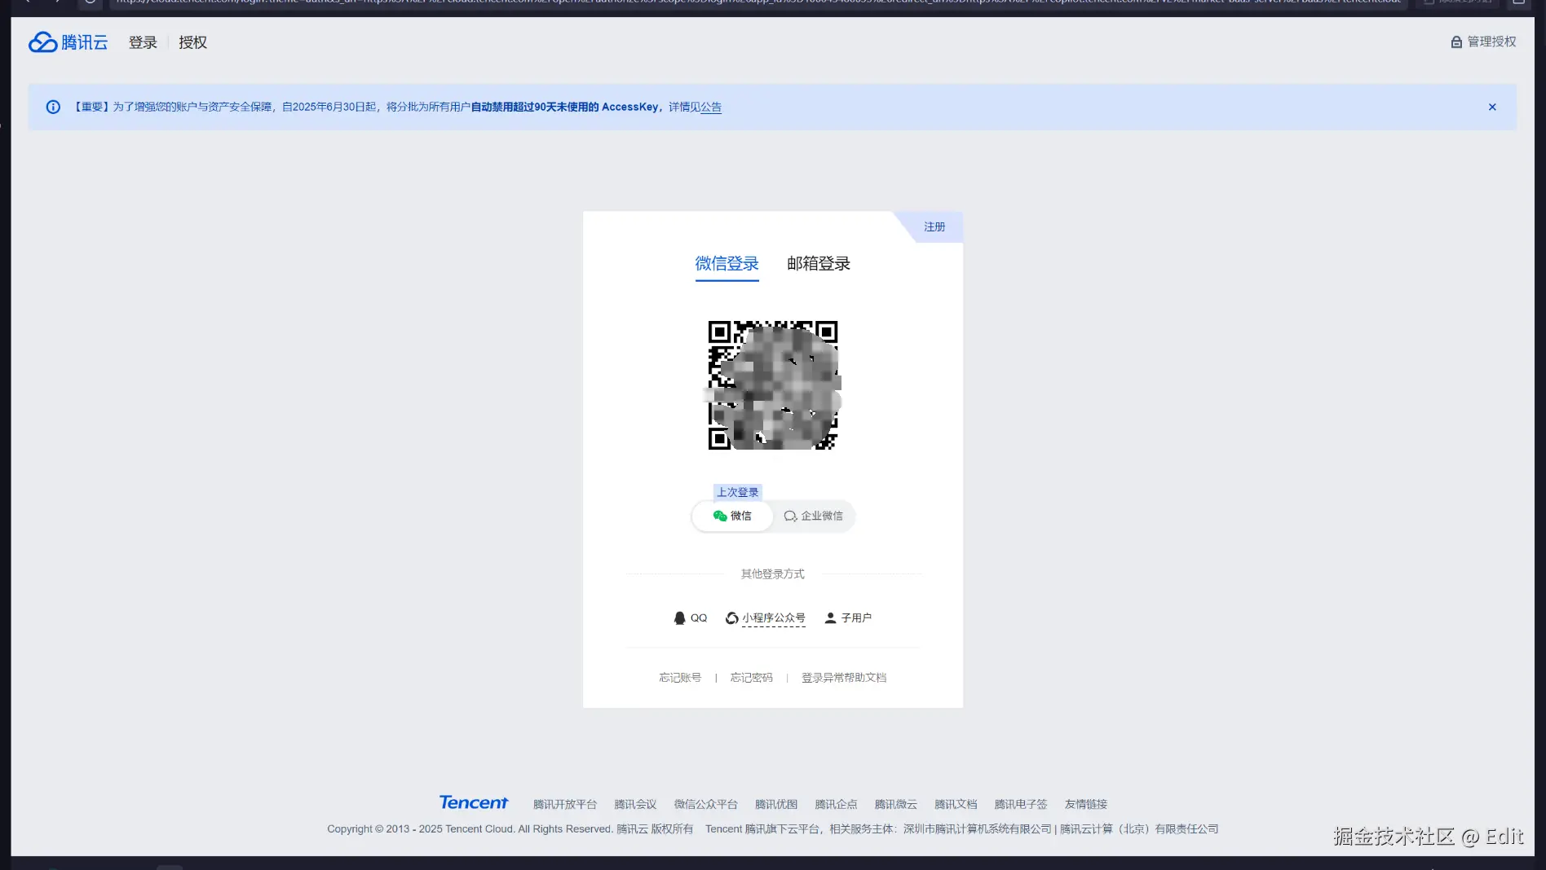The width and height of the screenshot is (1546, 870).
Task: Open 腾讯优图 footer link
Action: click(x=776, y=804)
